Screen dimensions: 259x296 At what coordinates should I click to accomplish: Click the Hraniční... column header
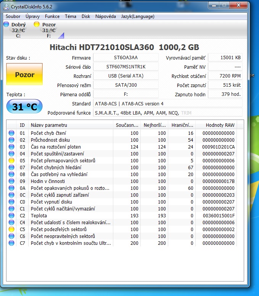182,125
